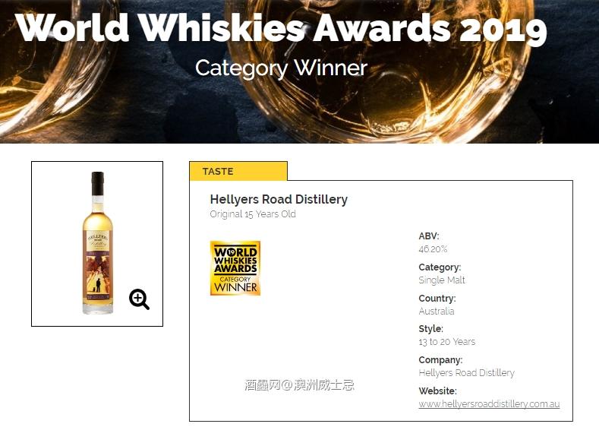The width and height of the screenshot is (599, 427).
Task: Click the Hellyers Road Distillery product heading
Action: (x=279, y=199)
